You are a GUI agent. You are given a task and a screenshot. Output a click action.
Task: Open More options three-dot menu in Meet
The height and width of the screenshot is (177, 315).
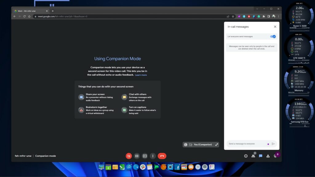pos(153,156)
